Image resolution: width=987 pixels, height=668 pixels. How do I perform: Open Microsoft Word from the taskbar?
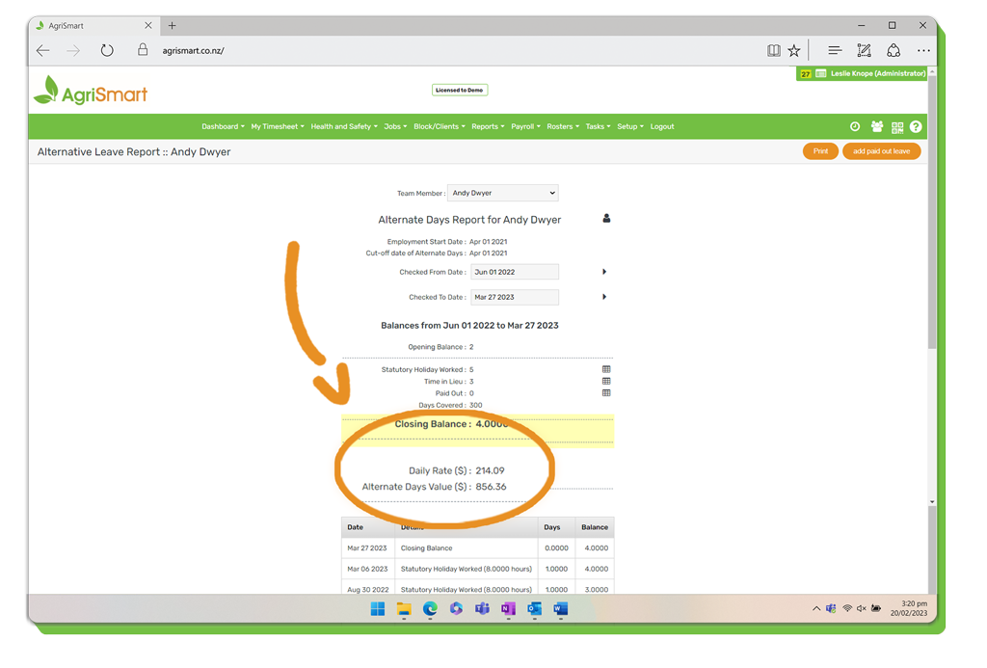(x=560, y=609)
